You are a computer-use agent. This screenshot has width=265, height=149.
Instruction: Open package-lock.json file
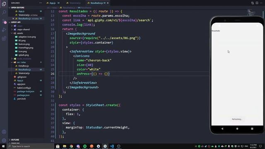tap(26, 91)
